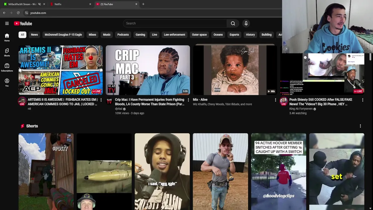Screen dimensions: 373x210
Task: Open Crip Mac Part 3 thumbnail
Action: [x=148, y=70]
